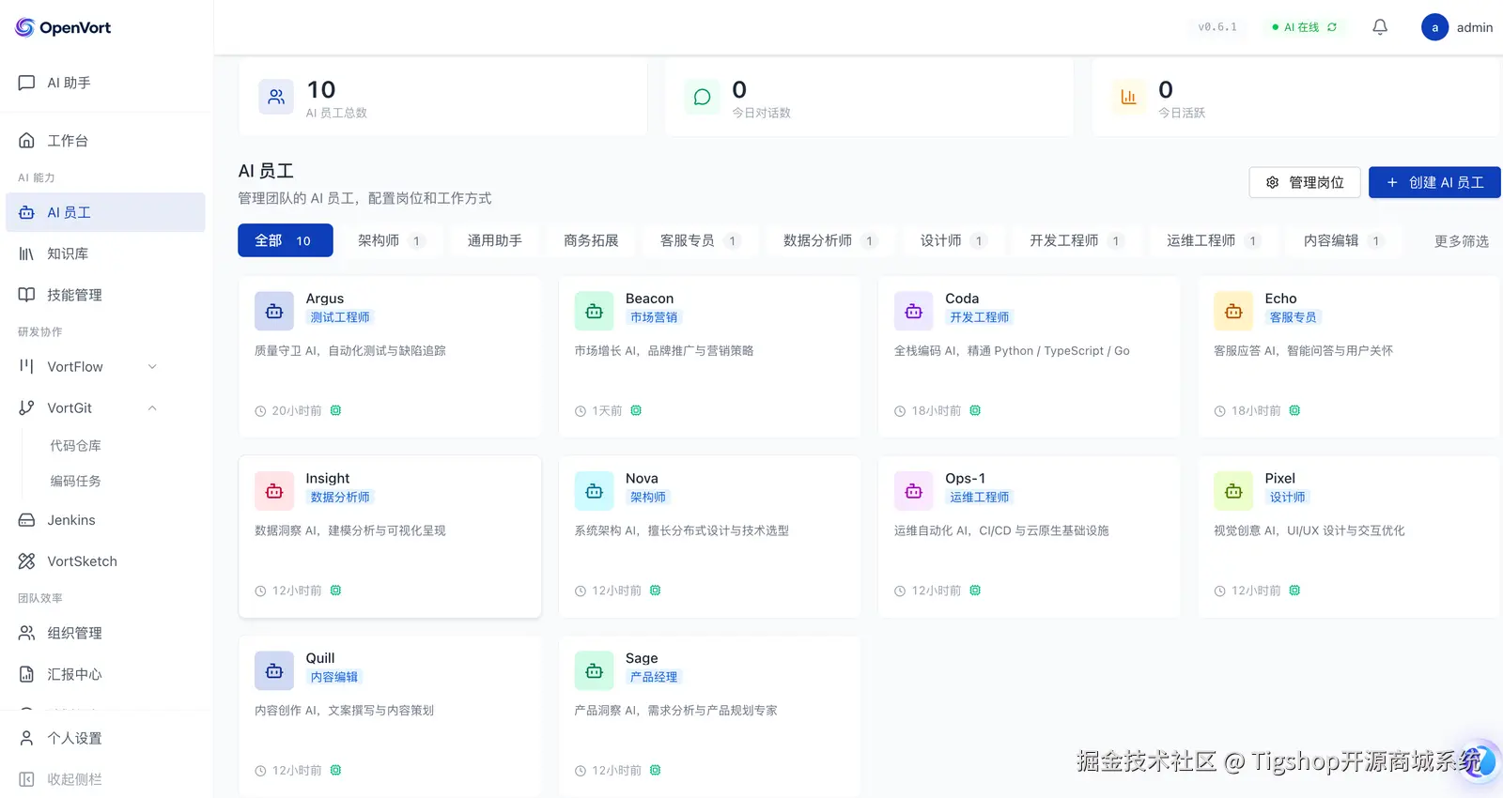Click the v0.6.1 version label
The image size is (1503, 798).
click(x=1217, y=27)
